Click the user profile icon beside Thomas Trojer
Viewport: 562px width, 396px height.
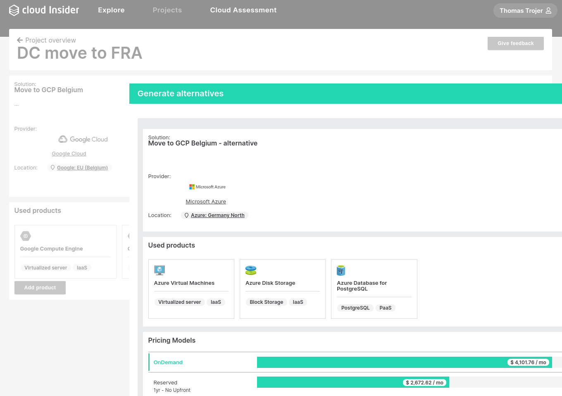pyautogui.click(x=548, y=11)
